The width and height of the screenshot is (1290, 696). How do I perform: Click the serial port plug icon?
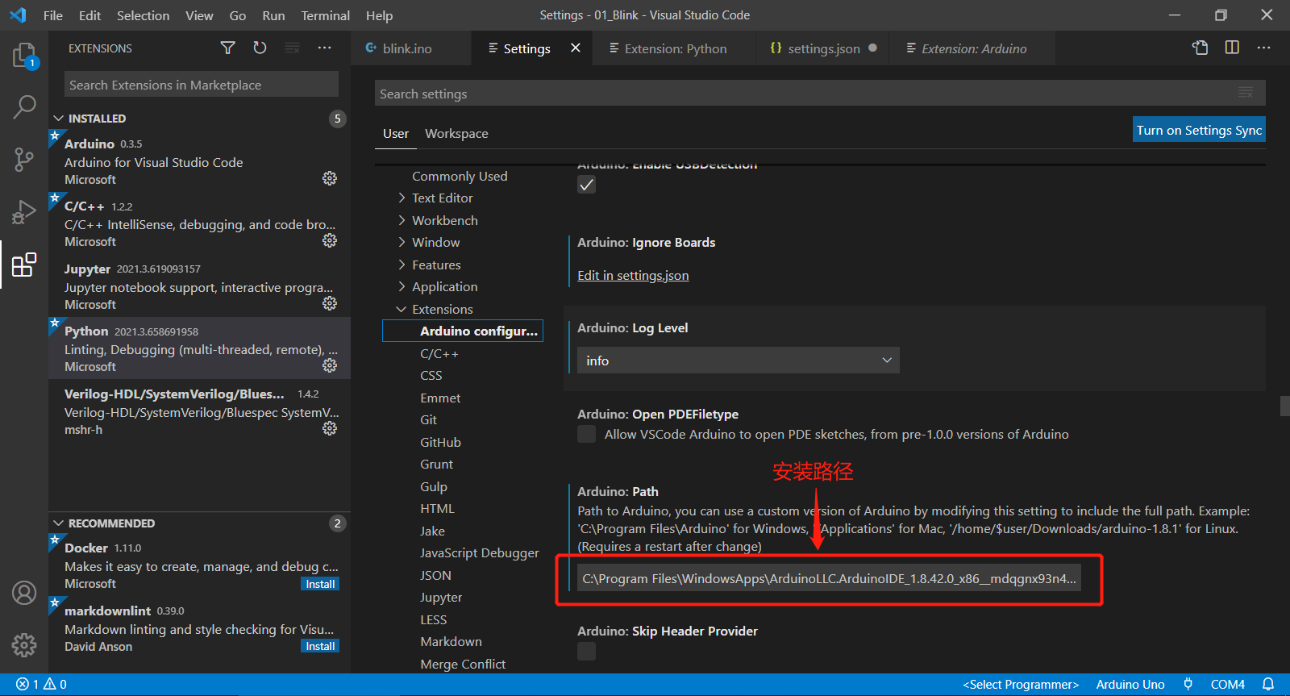point(1188,685)
